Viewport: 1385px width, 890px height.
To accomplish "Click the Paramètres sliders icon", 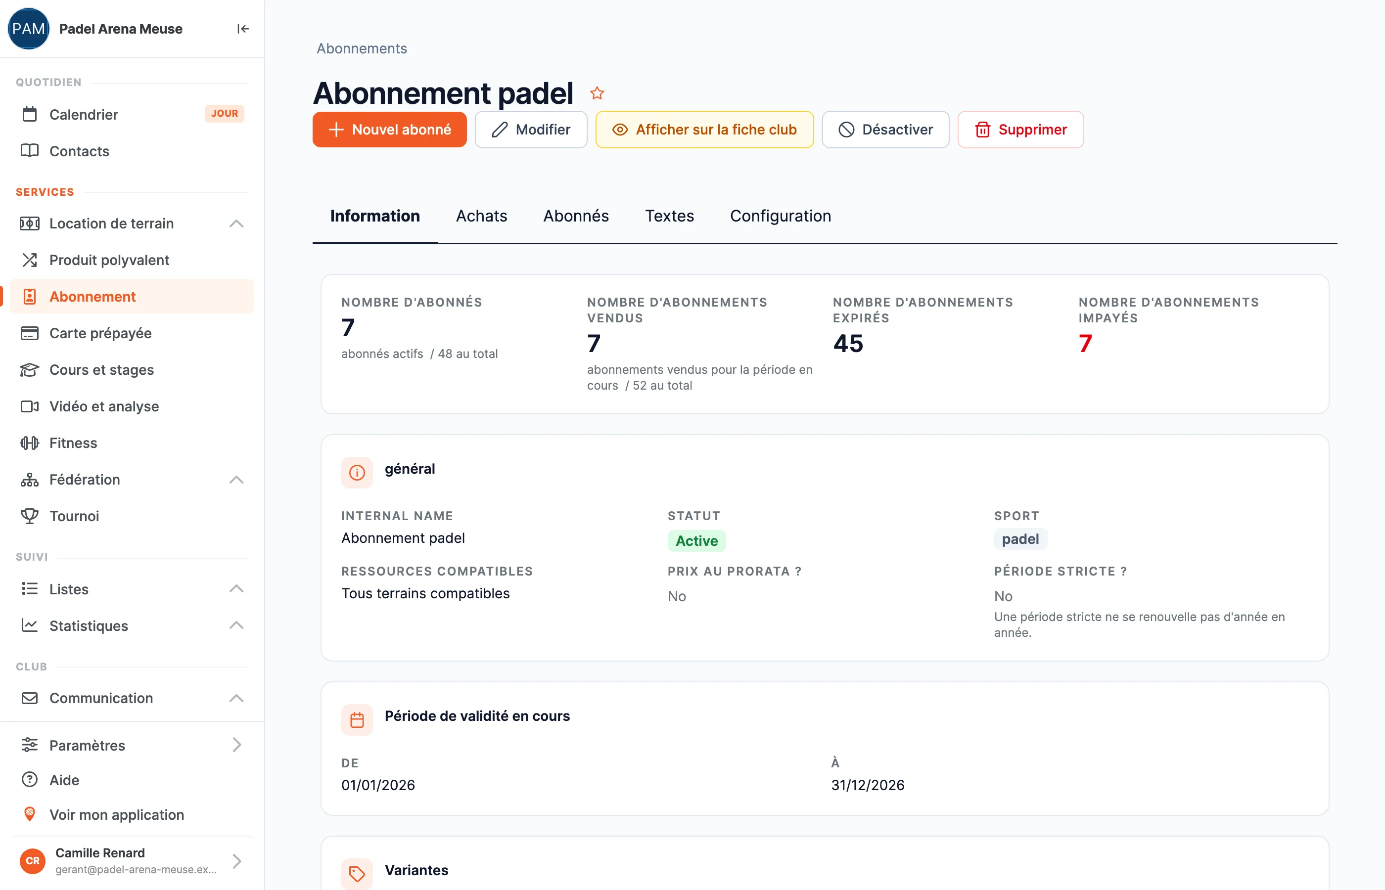I will 30,745.
